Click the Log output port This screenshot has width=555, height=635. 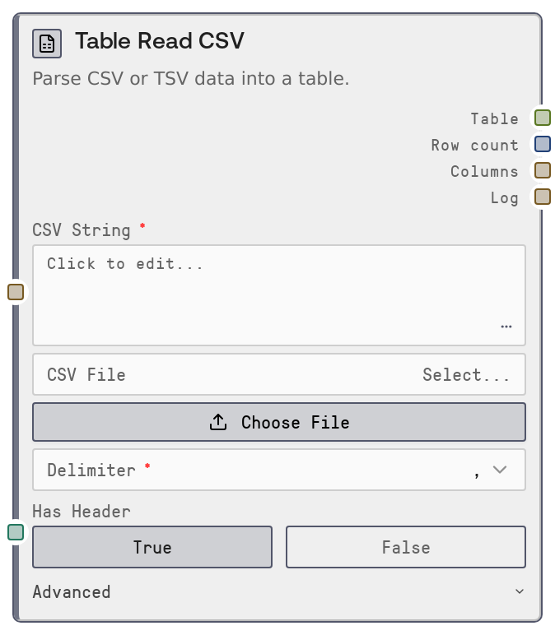point(542,197)
